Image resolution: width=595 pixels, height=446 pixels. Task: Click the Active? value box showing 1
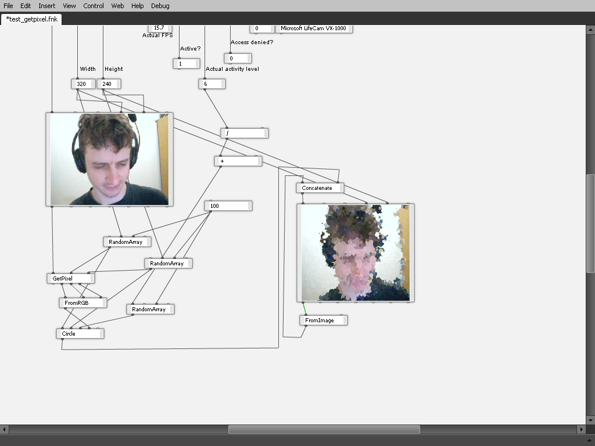tap(187, 64)
